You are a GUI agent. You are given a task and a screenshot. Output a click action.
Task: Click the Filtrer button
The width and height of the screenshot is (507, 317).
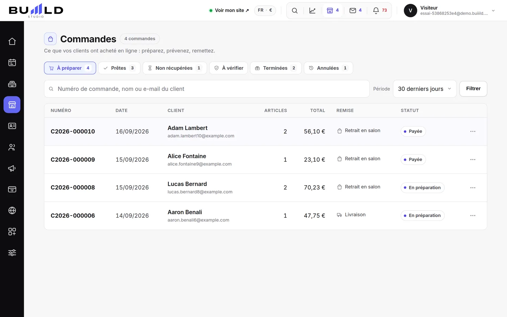pyautogui.click(x=473, y=89)
